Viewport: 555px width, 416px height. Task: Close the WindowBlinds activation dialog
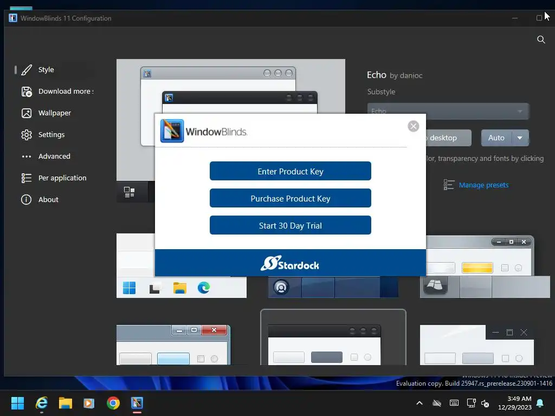coord(413,126)
